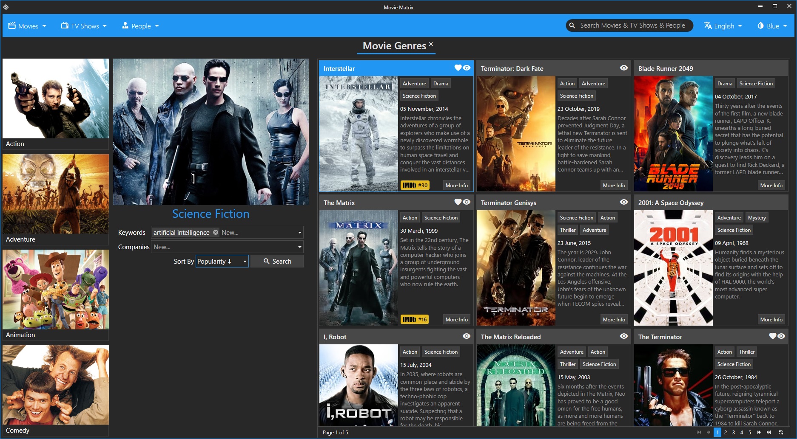Open the English language dropdown
Image resolution: width=797 pixels, height=439 pixels.
tap(723, 26)
